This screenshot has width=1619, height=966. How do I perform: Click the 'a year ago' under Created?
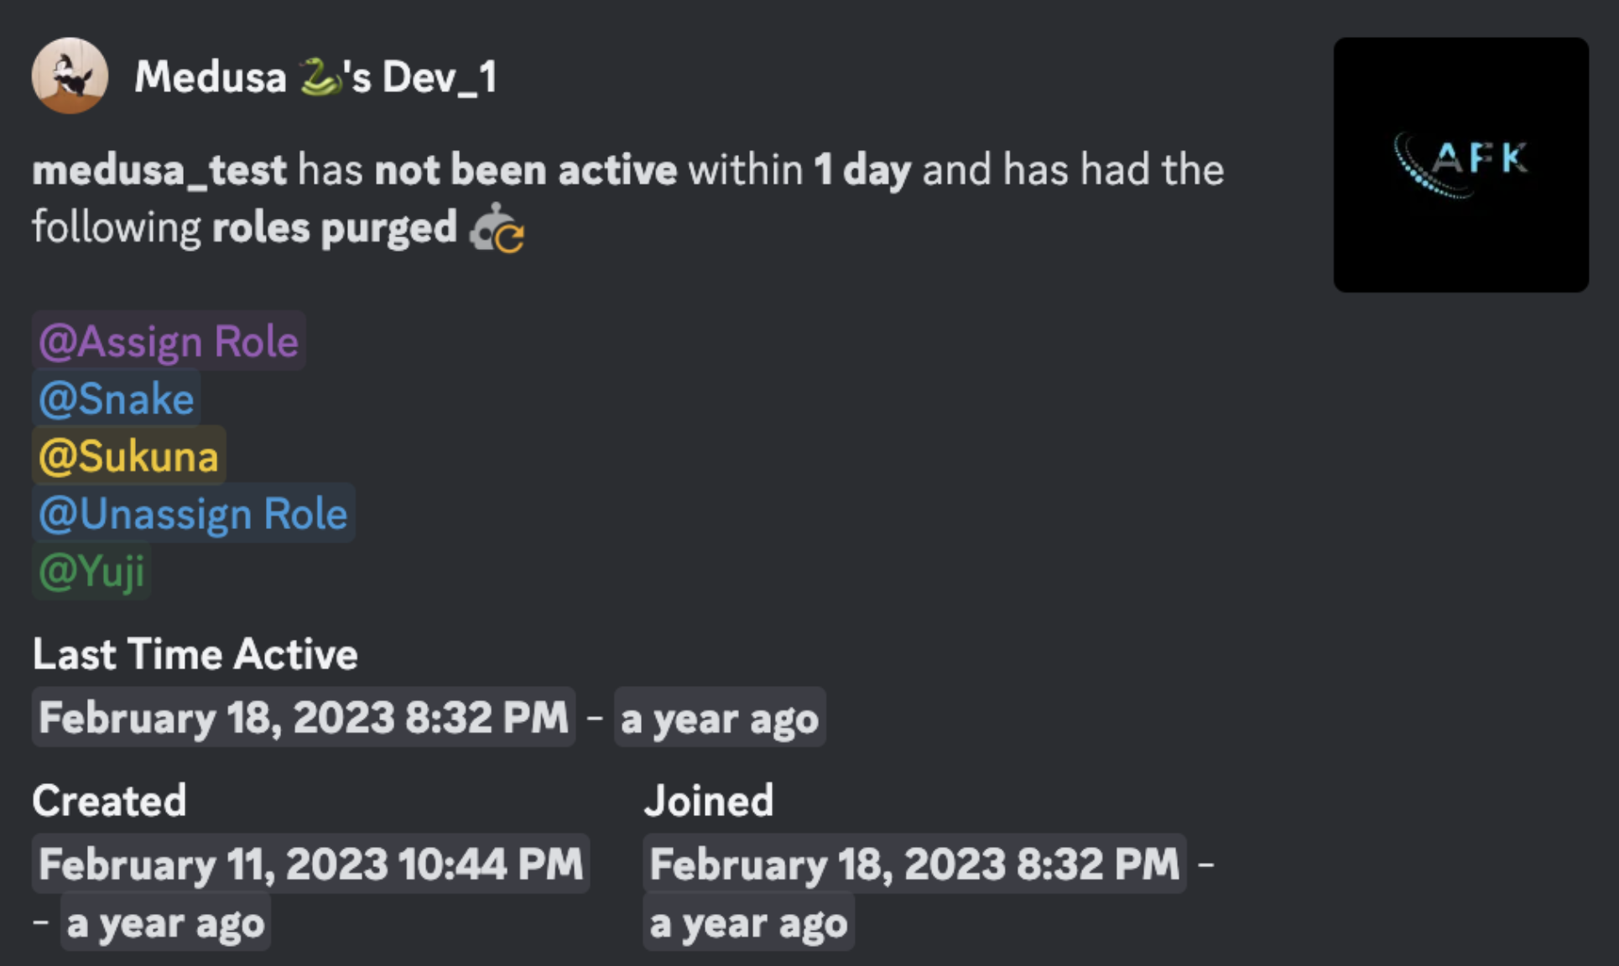(164, 922)
